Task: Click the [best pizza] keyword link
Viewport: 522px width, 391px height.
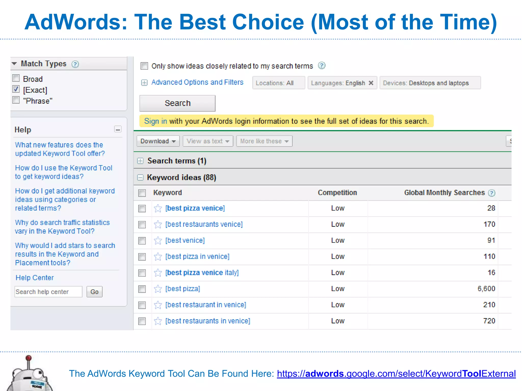Action: (x=183, y=289)
